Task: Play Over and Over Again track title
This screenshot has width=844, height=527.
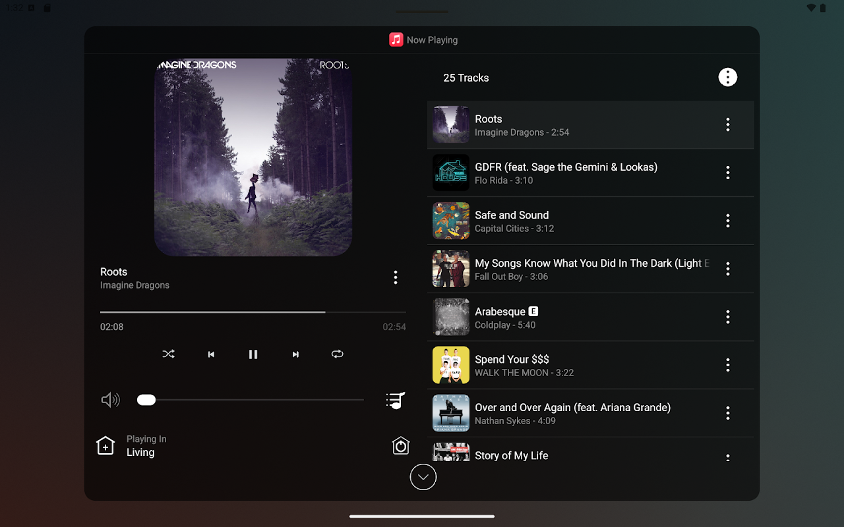Action: [573, 408]
